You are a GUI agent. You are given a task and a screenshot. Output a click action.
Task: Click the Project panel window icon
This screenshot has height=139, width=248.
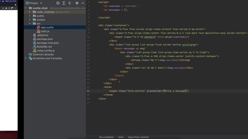click(x=27, y=3)
